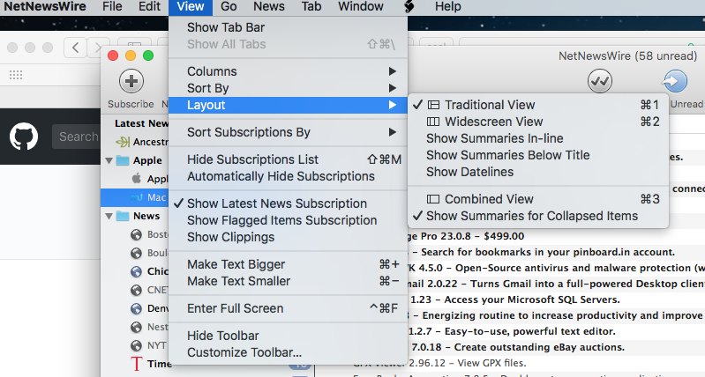Select Widescreen View layout
The height and width of the screenshot is (377, 705).
[538, 122]
